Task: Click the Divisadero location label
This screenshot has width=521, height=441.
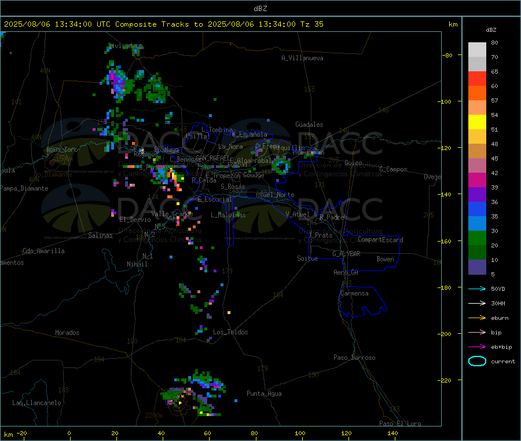Action: [x=125, y=46]
